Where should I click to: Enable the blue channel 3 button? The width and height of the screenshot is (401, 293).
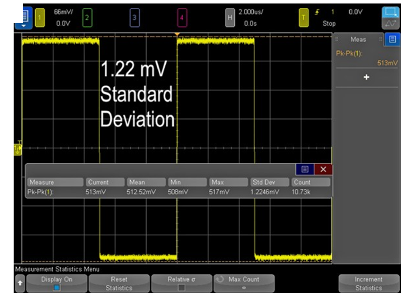pos(134,18)
